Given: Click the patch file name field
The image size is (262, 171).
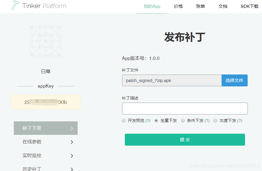Looking at the screenshot, I should point(172,80).
